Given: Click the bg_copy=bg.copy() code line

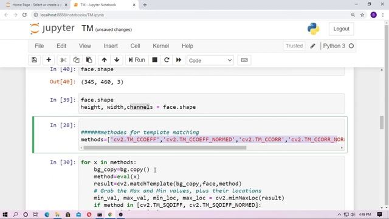Looking at the screenshot, I should [122, 170].
